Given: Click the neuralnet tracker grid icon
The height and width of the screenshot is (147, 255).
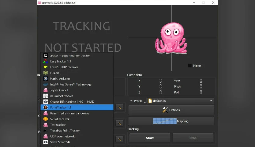Looking at the screenshot, I should [x=45, y=96].
